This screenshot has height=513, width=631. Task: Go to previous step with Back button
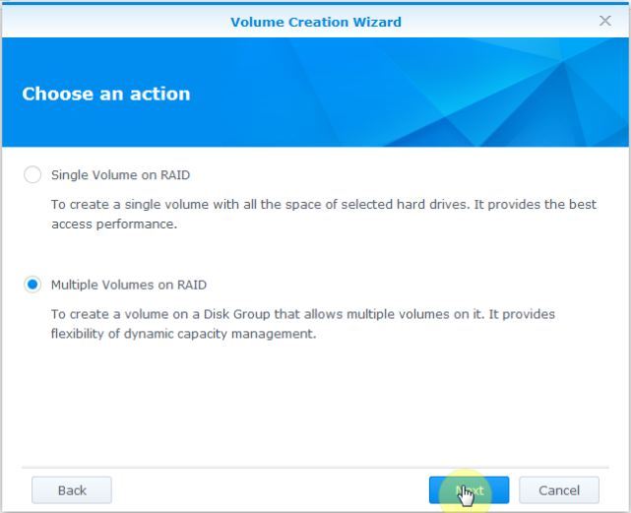click(x=71, y=489)
